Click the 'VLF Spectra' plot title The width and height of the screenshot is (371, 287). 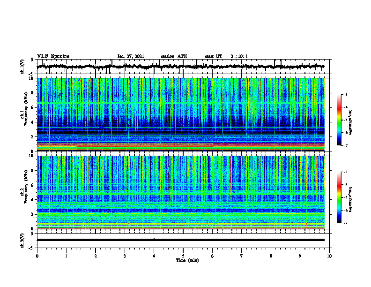53,56
